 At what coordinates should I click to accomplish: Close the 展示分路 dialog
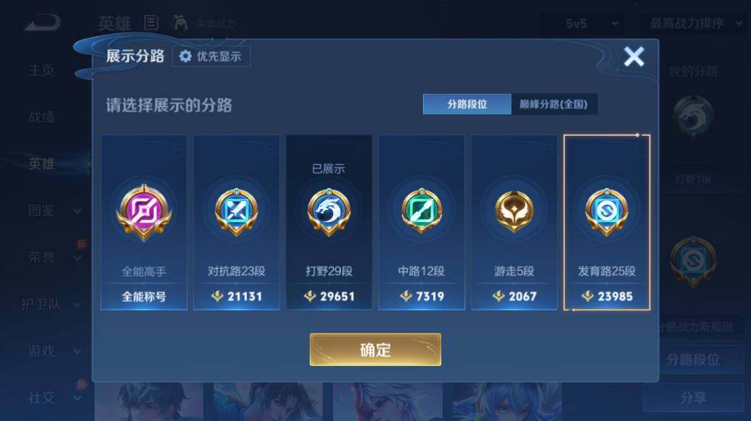634,56
